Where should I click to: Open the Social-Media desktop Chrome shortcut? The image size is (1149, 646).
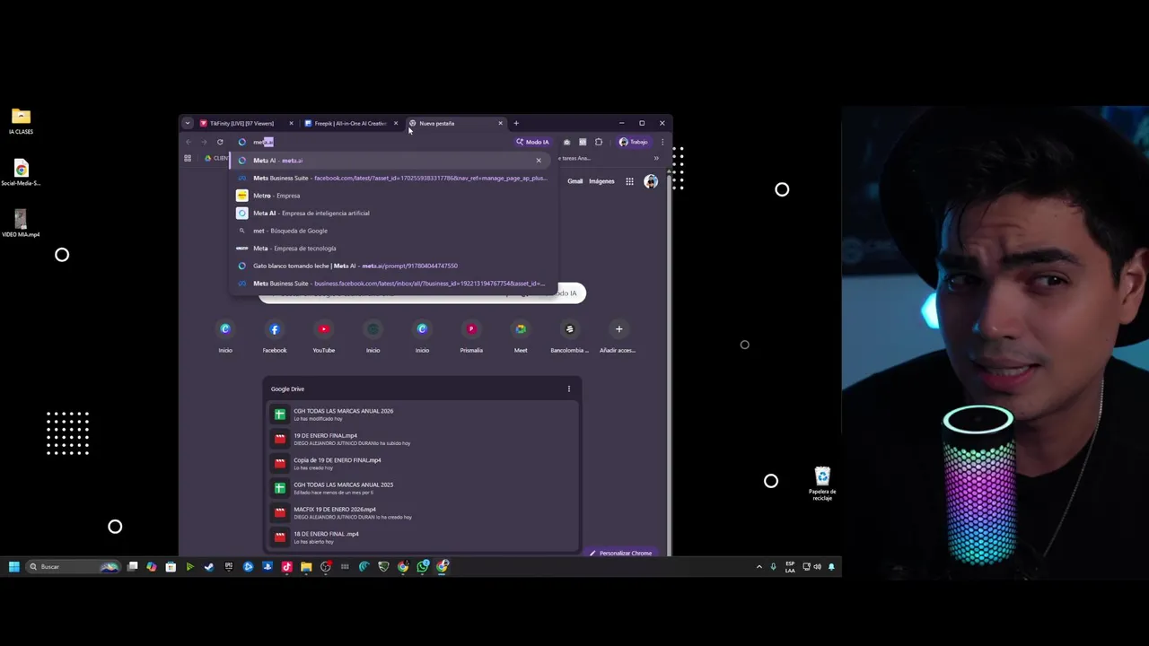[21, 173]
